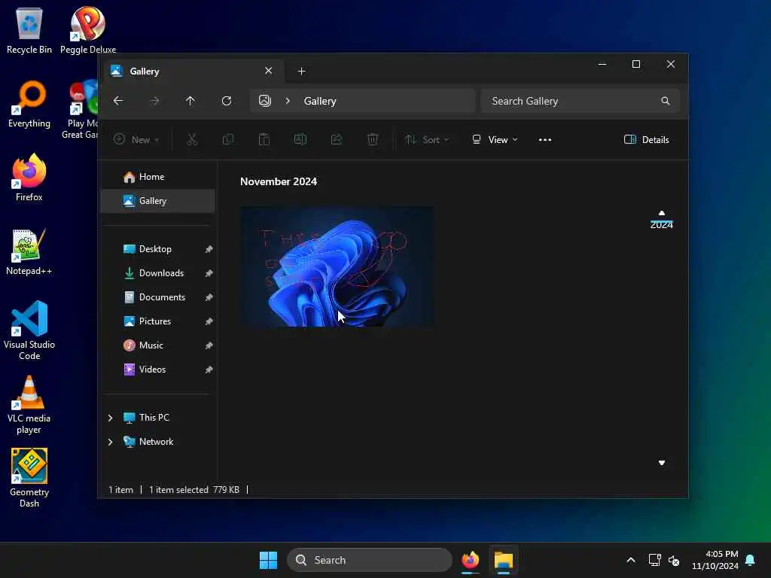Screen dimensions: 771x578
Task: Select the Notepad++ desktop icon
Action: pos(29,251)
